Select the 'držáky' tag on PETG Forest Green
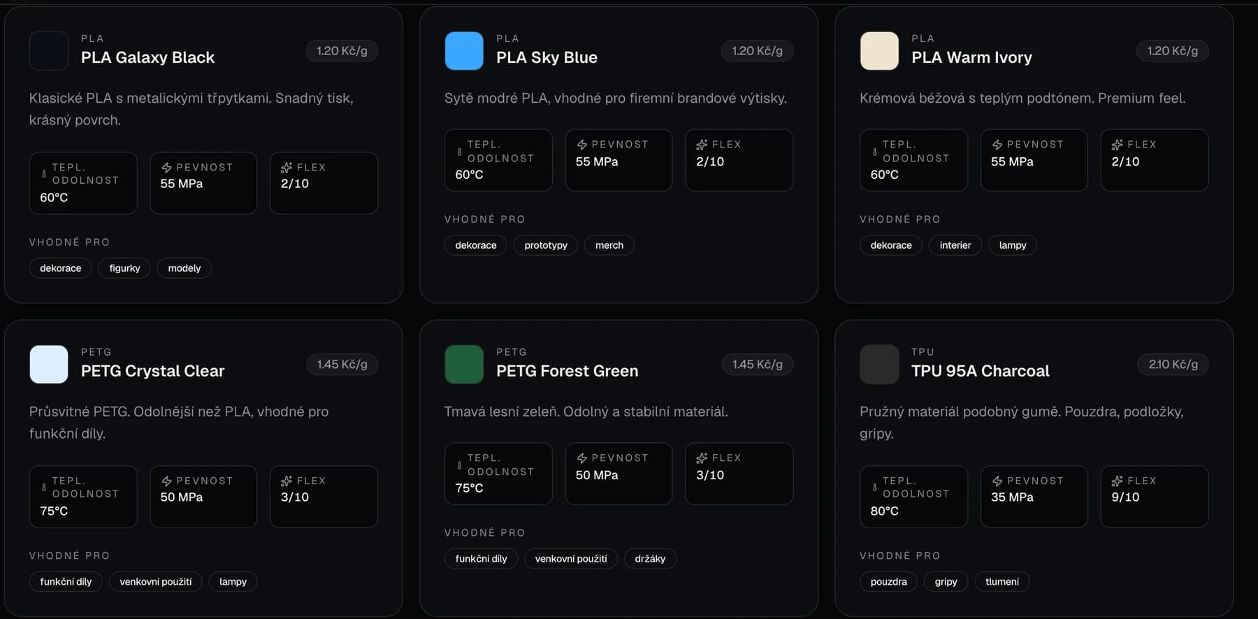The height and width of the screenshot is (619, 1258). coord(650,559)
